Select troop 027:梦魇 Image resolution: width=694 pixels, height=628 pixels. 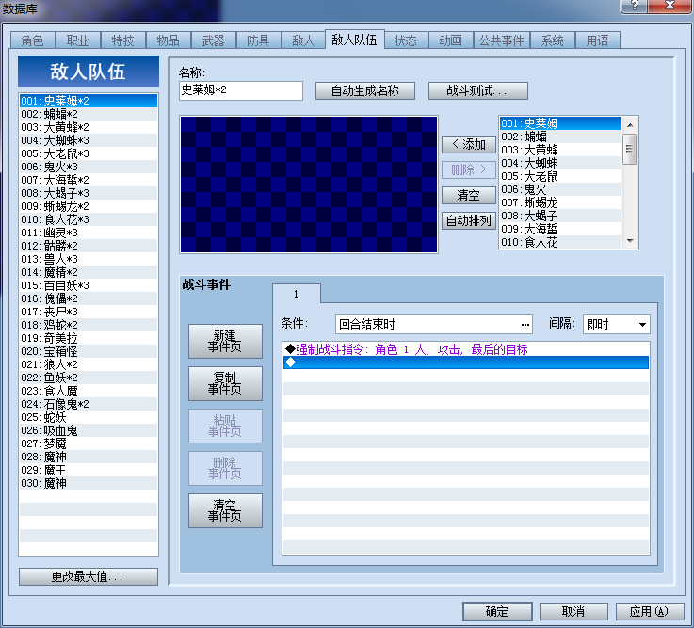point(89,443)
